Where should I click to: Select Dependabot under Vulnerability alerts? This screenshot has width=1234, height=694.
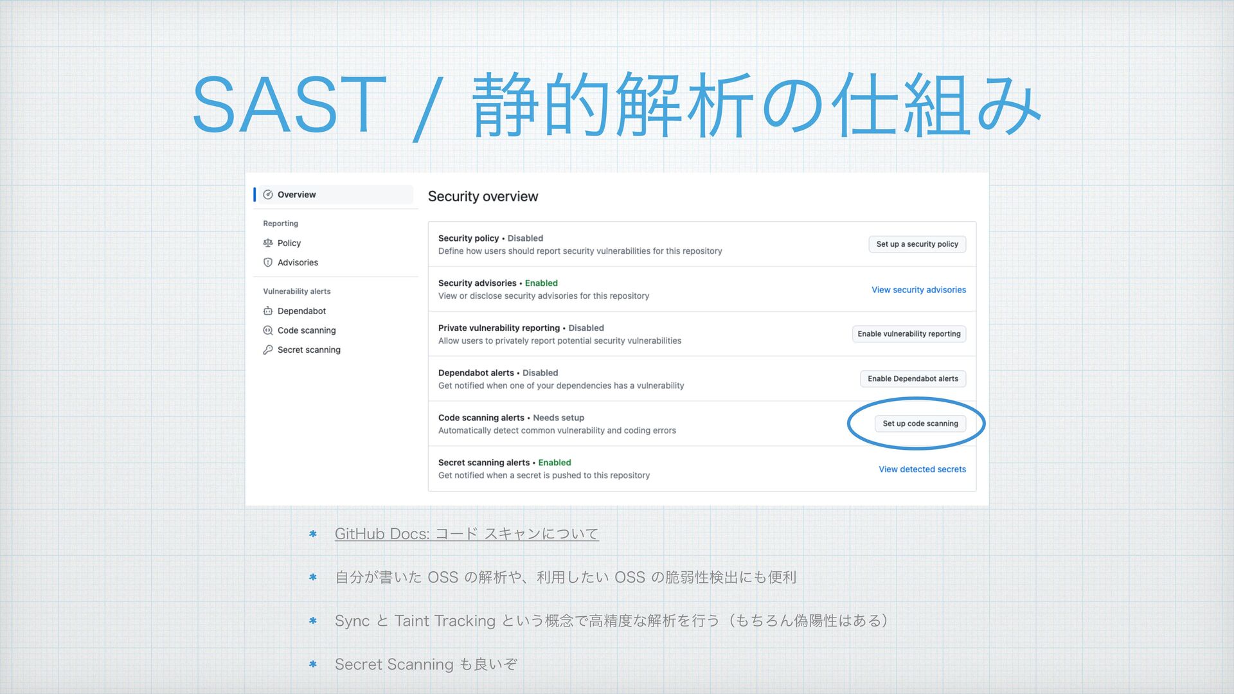coord(301,311)
